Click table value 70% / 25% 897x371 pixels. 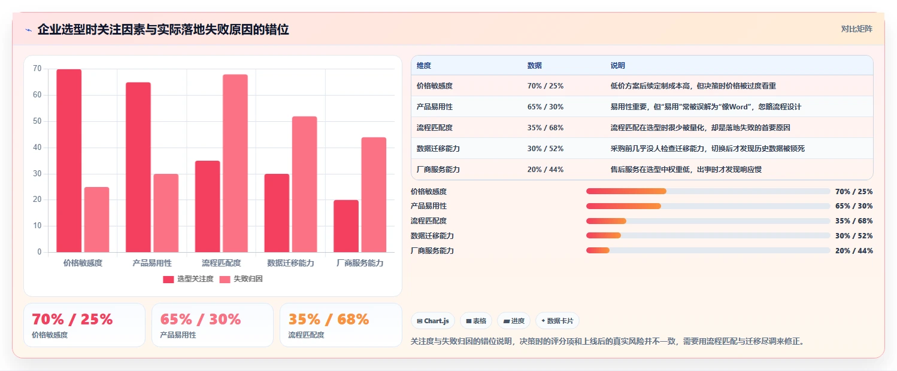[x=546, y=86]
